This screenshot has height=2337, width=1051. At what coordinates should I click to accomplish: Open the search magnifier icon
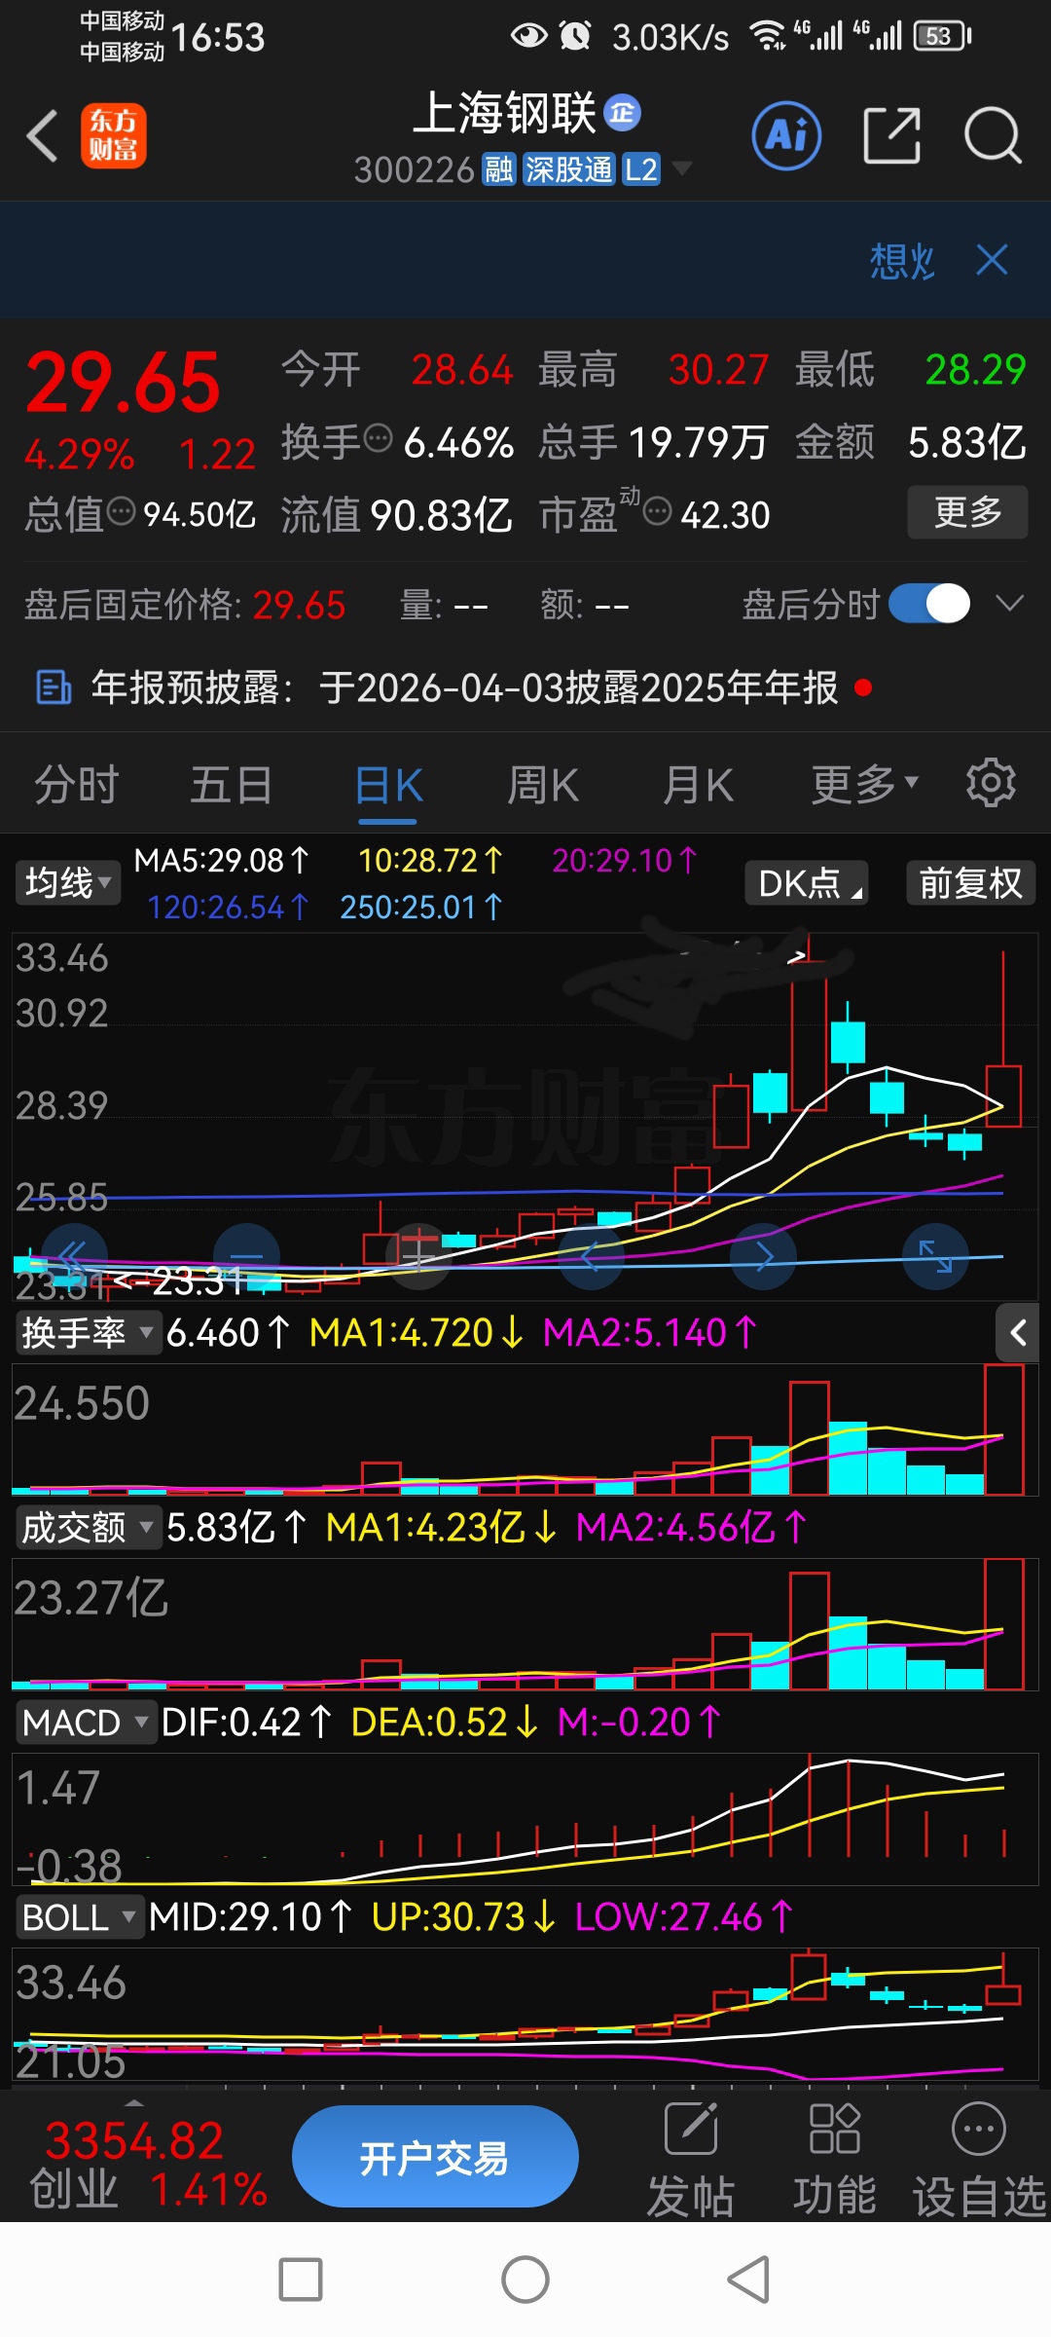click(x=993, y=135)
